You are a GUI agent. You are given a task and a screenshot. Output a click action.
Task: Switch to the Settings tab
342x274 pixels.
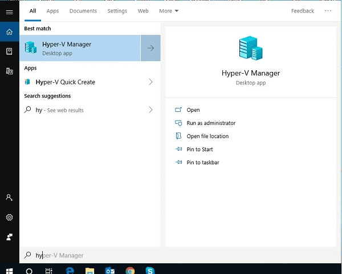click(x=117, y=11)
